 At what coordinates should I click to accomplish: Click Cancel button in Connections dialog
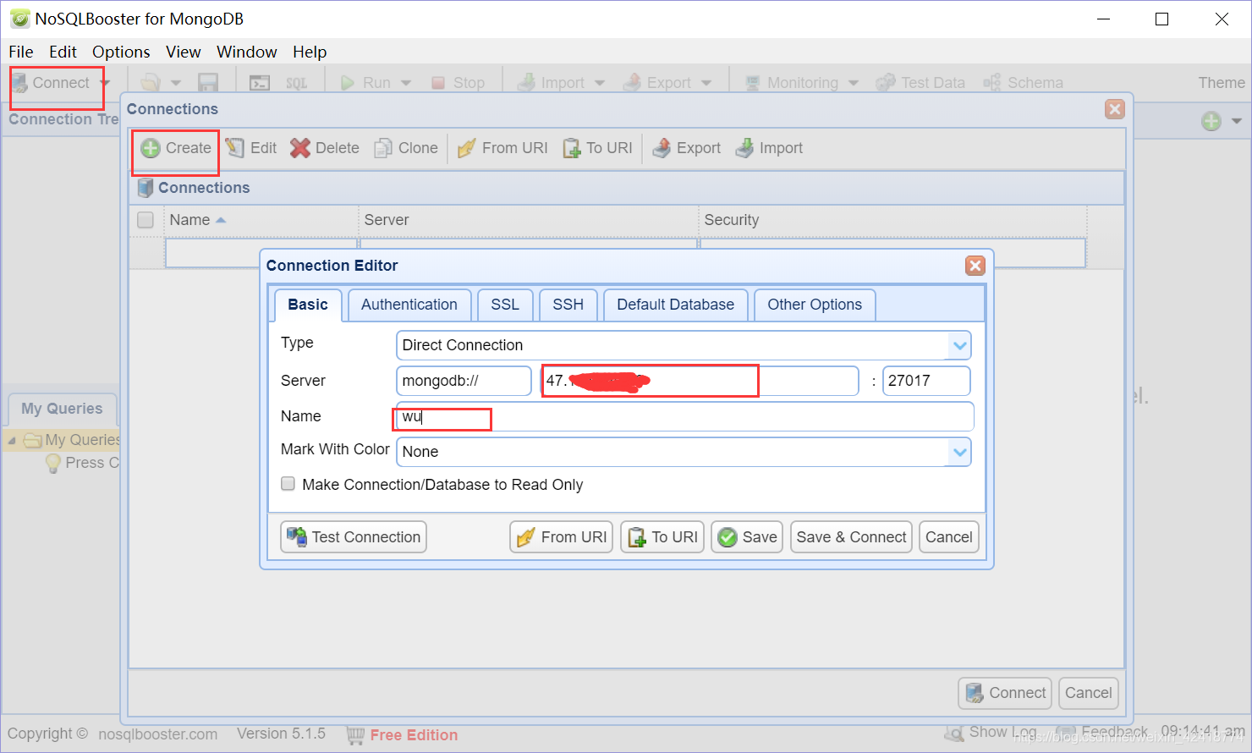(x=1088, y=693)
